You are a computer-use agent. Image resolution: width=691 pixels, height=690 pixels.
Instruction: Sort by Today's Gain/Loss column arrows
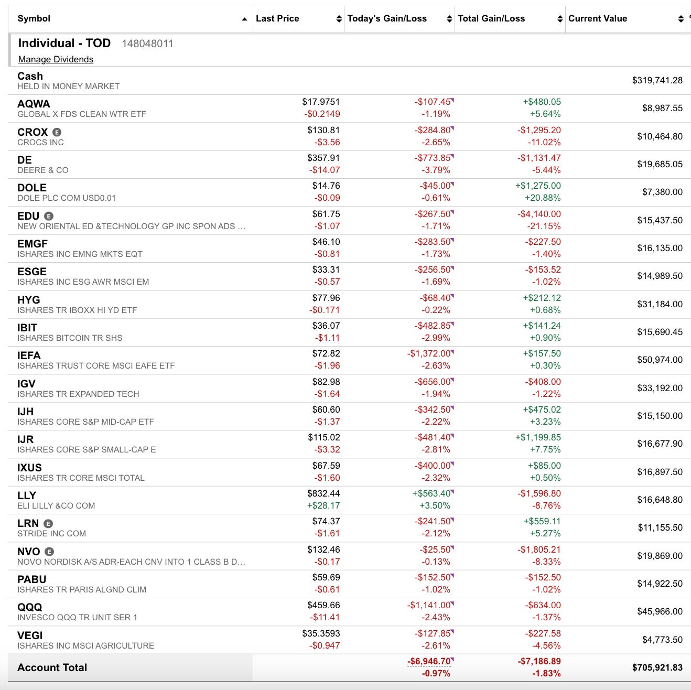449,19
